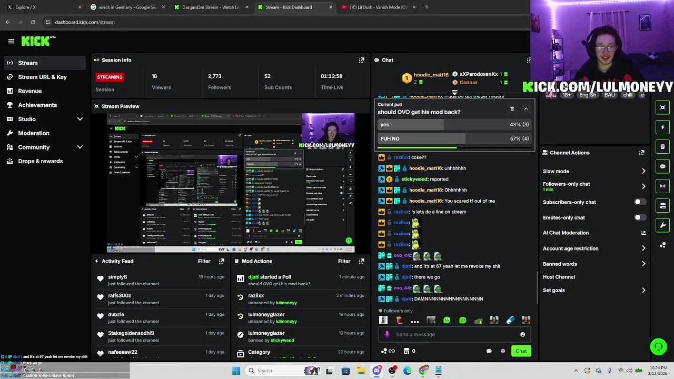Pop out the Session Info panel
Image resolution: width=674 pixels, height=379 pixels.
click(361, 60)
